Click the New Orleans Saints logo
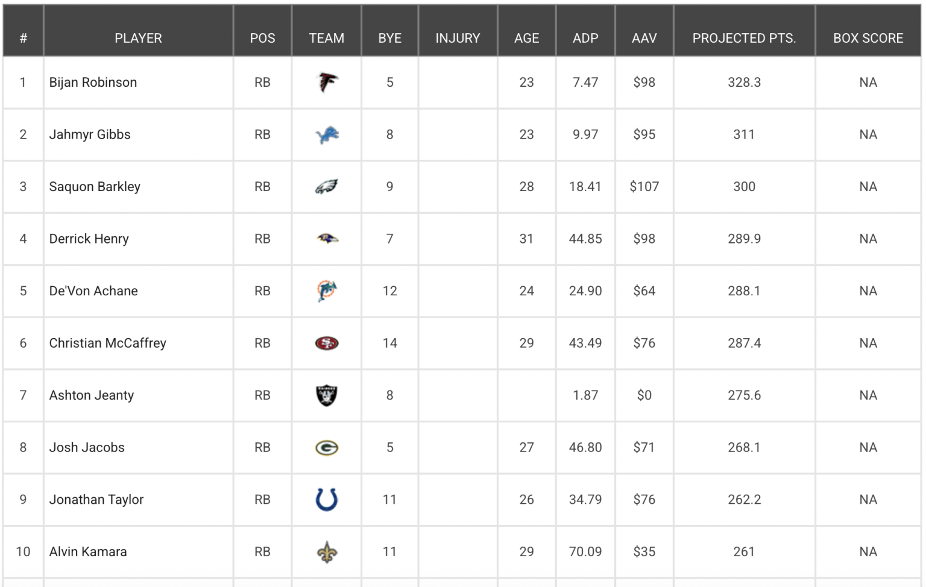Screen dimensions: 926x587 pos(327,552)
